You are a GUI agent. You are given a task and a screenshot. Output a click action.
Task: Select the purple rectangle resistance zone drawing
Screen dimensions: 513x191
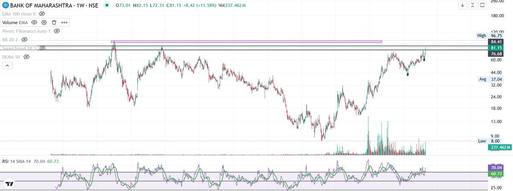coord(246,41)
